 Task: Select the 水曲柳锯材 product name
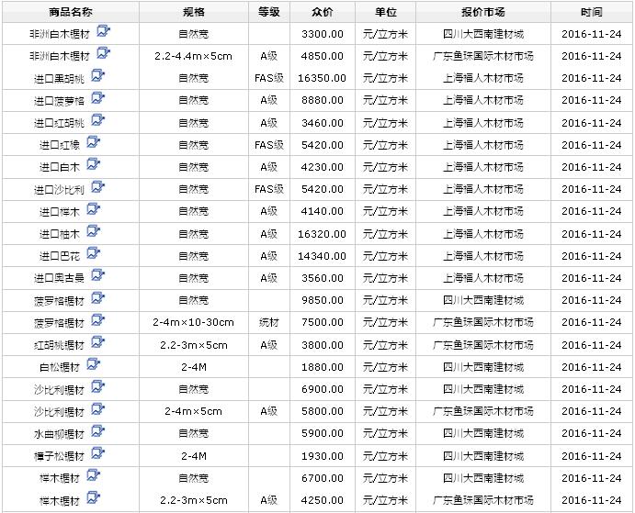tap(59, 434)
